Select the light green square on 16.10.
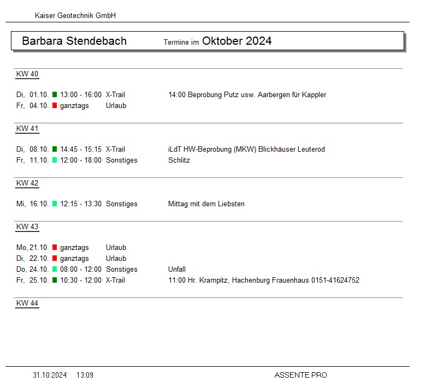 pos(55,204)
